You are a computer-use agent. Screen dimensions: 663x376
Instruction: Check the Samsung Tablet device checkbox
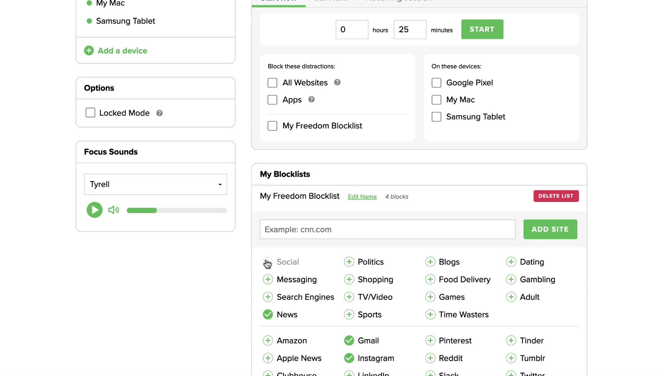point(436,117)
